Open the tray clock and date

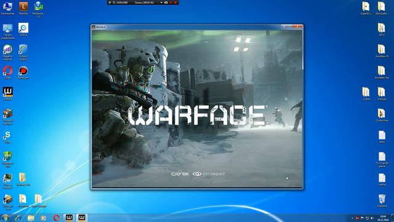[x=383, y=218]
